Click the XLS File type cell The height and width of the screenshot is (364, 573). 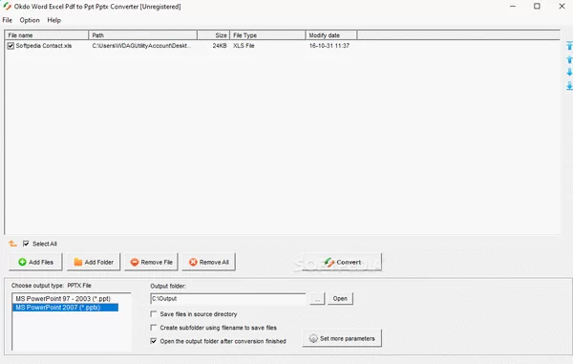[x=244, y=46]
